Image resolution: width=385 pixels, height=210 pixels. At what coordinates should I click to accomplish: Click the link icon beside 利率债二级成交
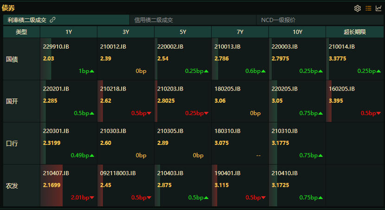tap(52, 20)
